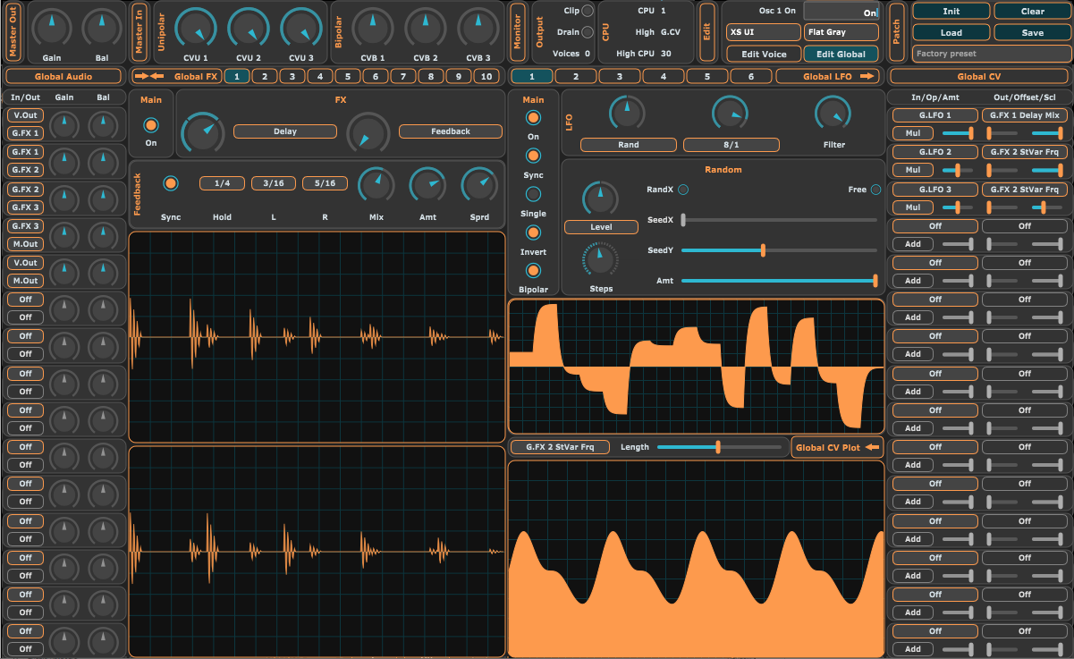Toggle the LFO Main On button
Screen dimensions: 1074x659
pyautogui.click(x=533, y=118)
